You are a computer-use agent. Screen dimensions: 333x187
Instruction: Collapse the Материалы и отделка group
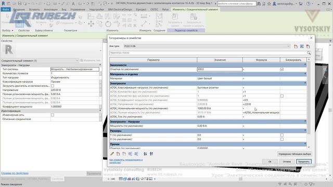click(305, 74)
